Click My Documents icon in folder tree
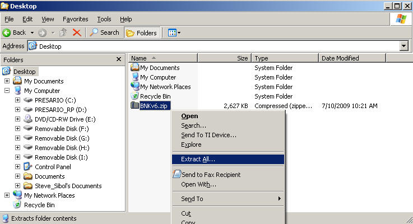 click(17, 81)
